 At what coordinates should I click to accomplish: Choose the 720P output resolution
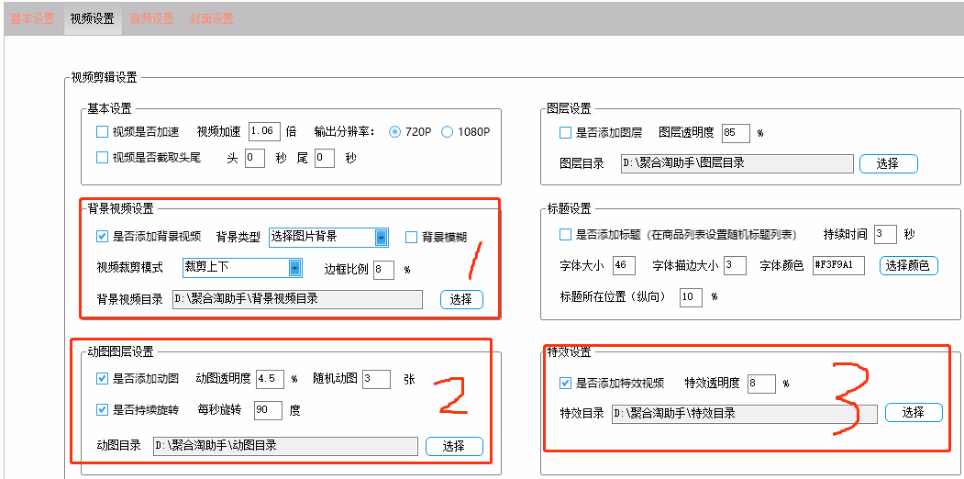pos(394,131)
